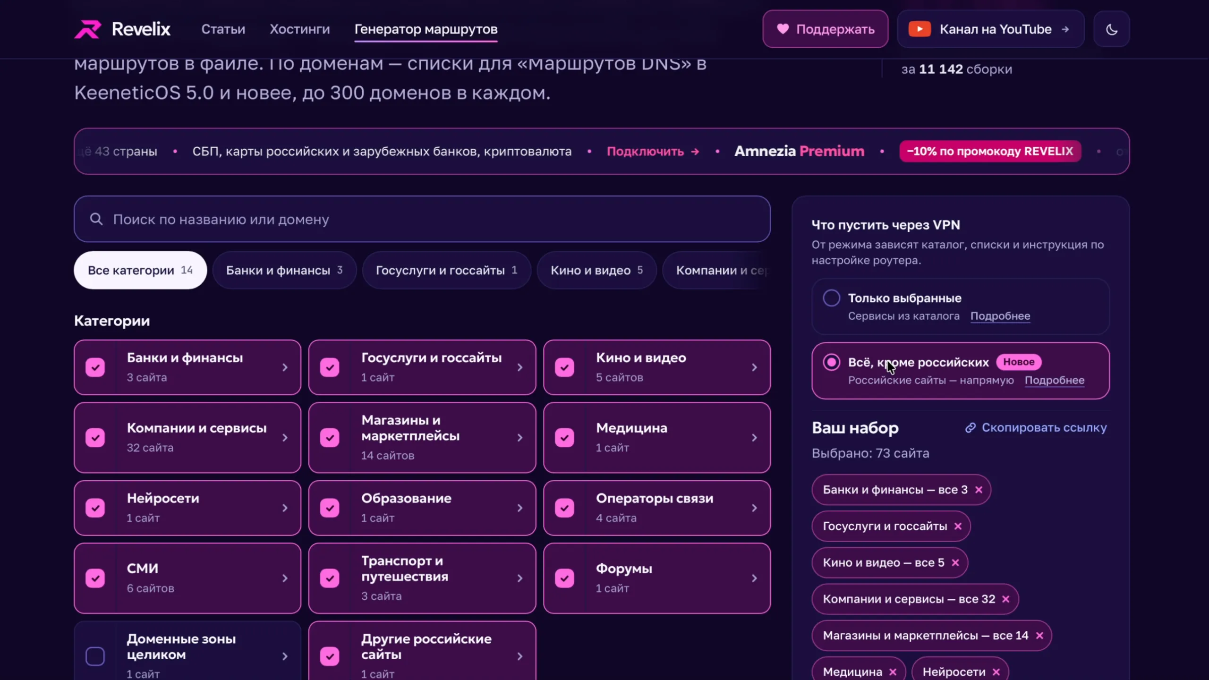This screenshot has width=1209, height=680.
Task: Expand the Транспорт и путешествия chevron
Action: point(519,578)
